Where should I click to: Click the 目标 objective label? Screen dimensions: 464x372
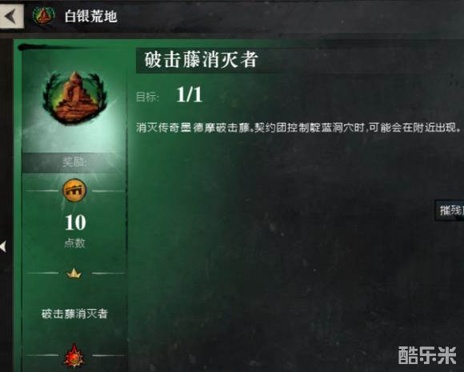tap(148, 97)
